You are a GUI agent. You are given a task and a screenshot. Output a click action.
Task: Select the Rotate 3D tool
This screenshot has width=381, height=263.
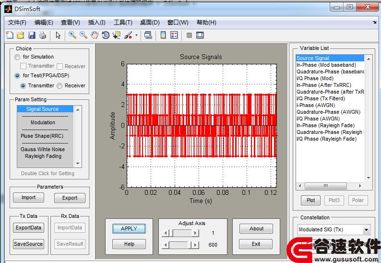click(106, 35)
